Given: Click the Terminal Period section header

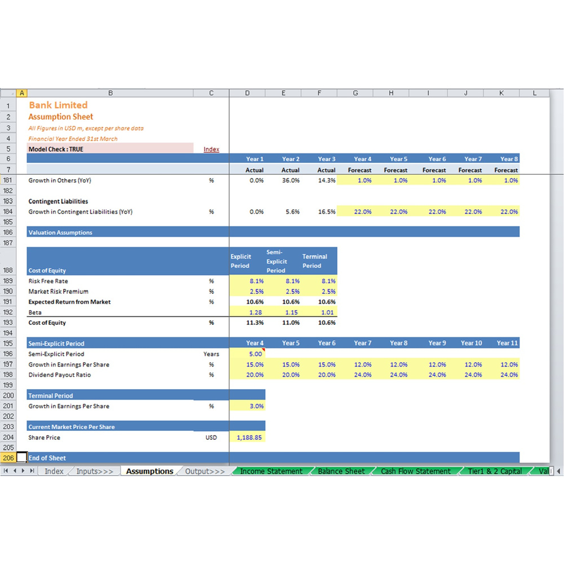Looking at the screenshot, I should point(146,395).
